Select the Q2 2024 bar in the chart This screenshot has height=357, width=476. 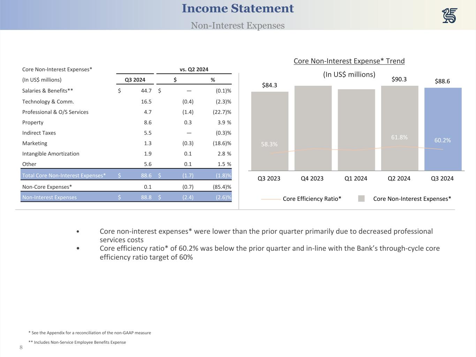coord(400,128)
